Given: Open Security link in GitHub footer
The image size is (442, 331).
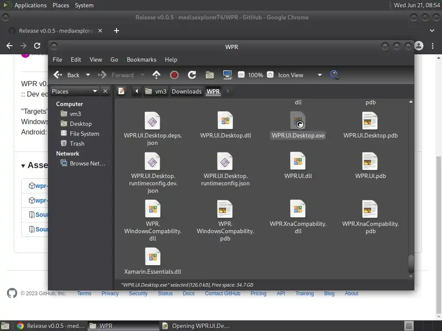Looking at the screenshot, I should click(138, 293).
